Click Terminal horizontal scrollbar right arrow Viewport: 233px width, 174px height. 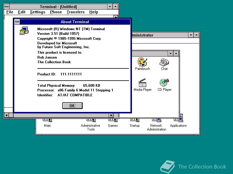pyautogui.click(x=111, y=115)
